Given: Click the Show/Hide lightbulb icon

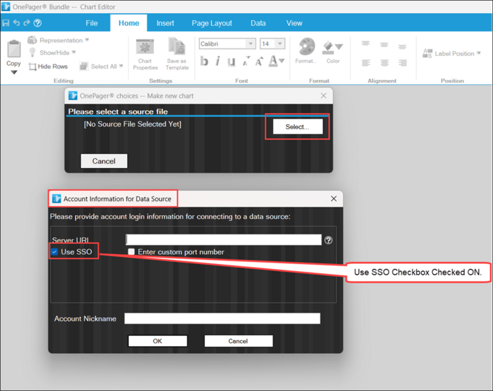Looking at the screenshot, I should click(32, 52).
